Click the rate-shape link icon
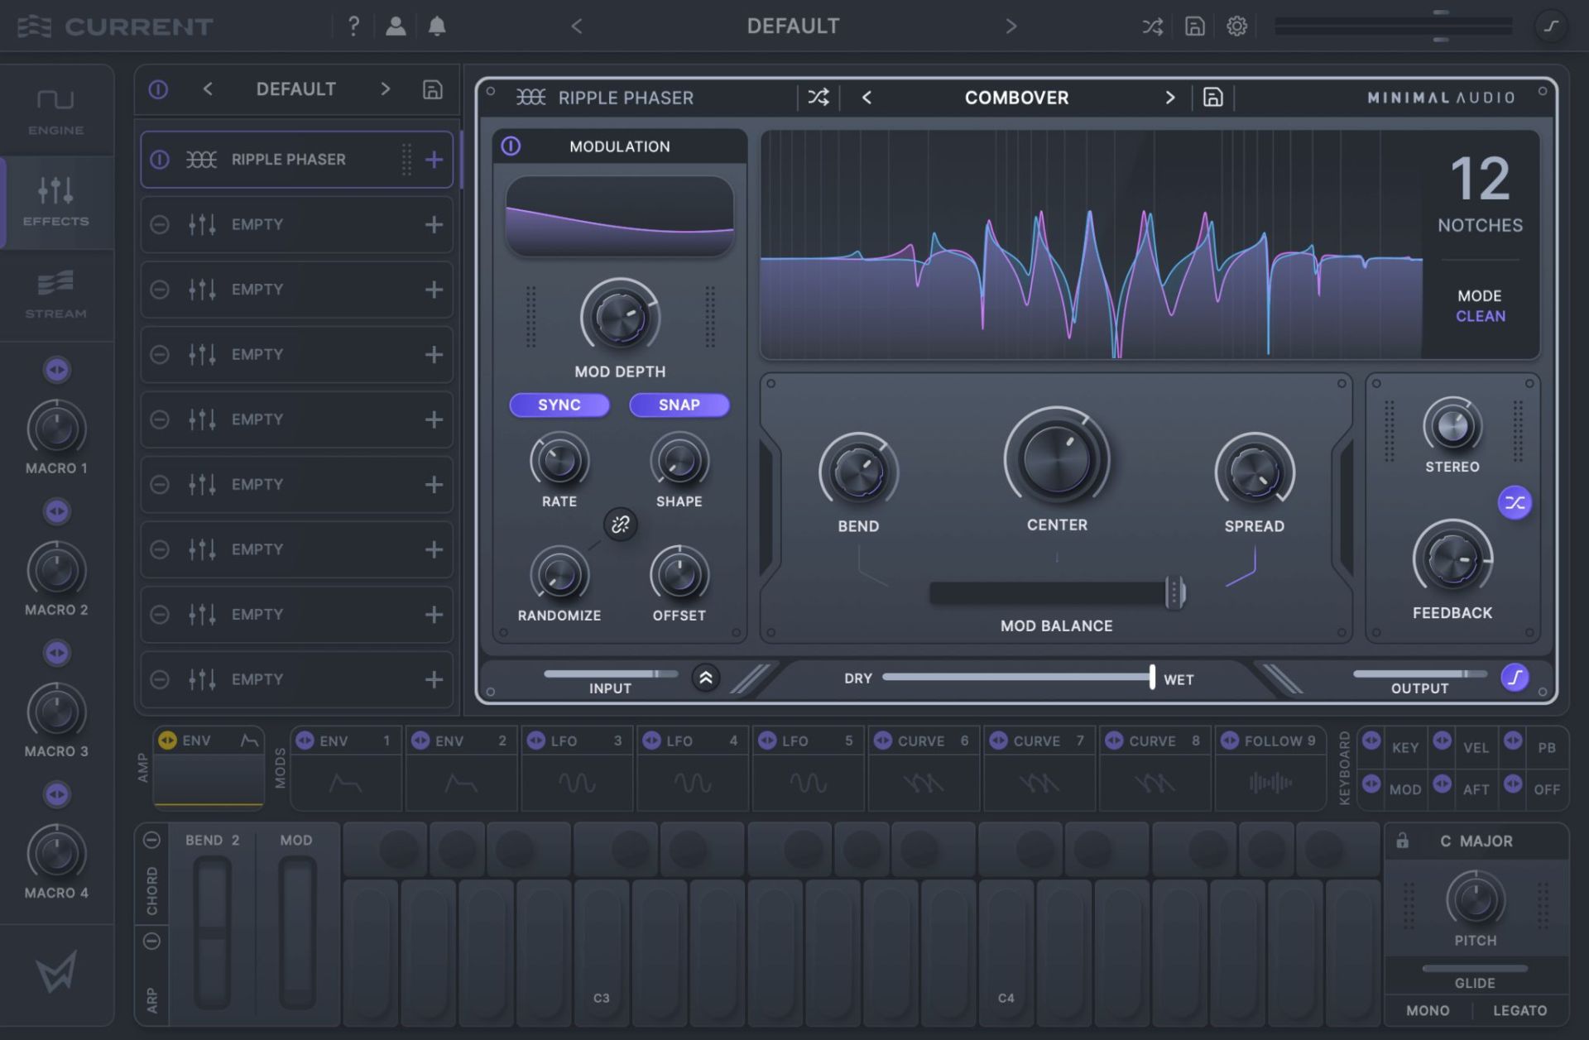1589x1040 pixels. [620, 524]
